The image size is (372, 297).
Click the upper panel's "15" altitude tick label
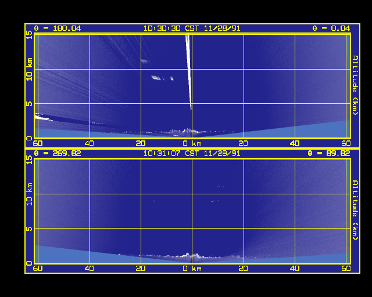(x=29, y=35)
